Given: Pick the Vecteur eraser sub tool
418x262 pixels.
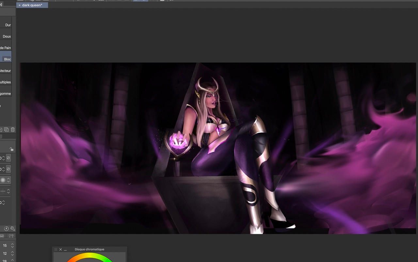Looking at the screenshot, I should [6, 71].
